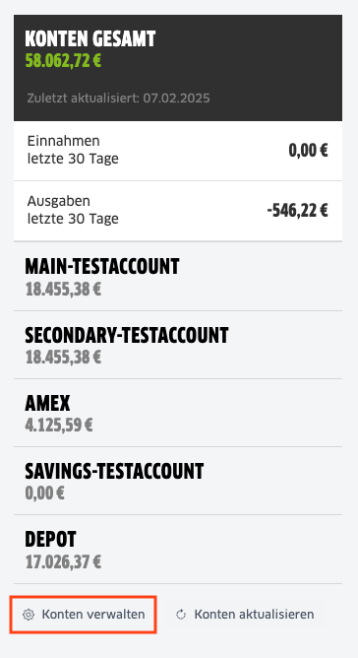This screenshot has height=658, width=358.
Task: Open Konten verwalten
Action: coord(84,615)
